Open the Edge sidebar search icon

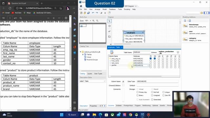74,18
